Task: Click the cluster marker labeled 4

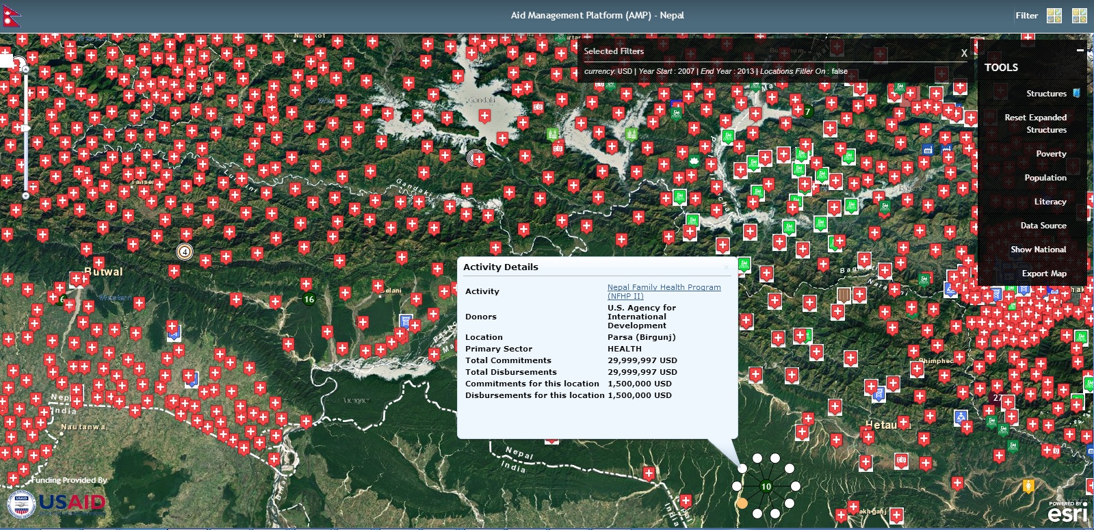Action: [x=184, y=252]
